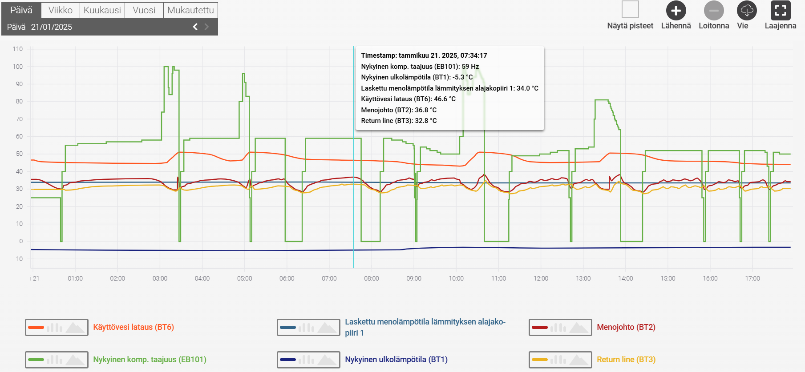Switch to the Päivä tab

(x=21, y=10)
